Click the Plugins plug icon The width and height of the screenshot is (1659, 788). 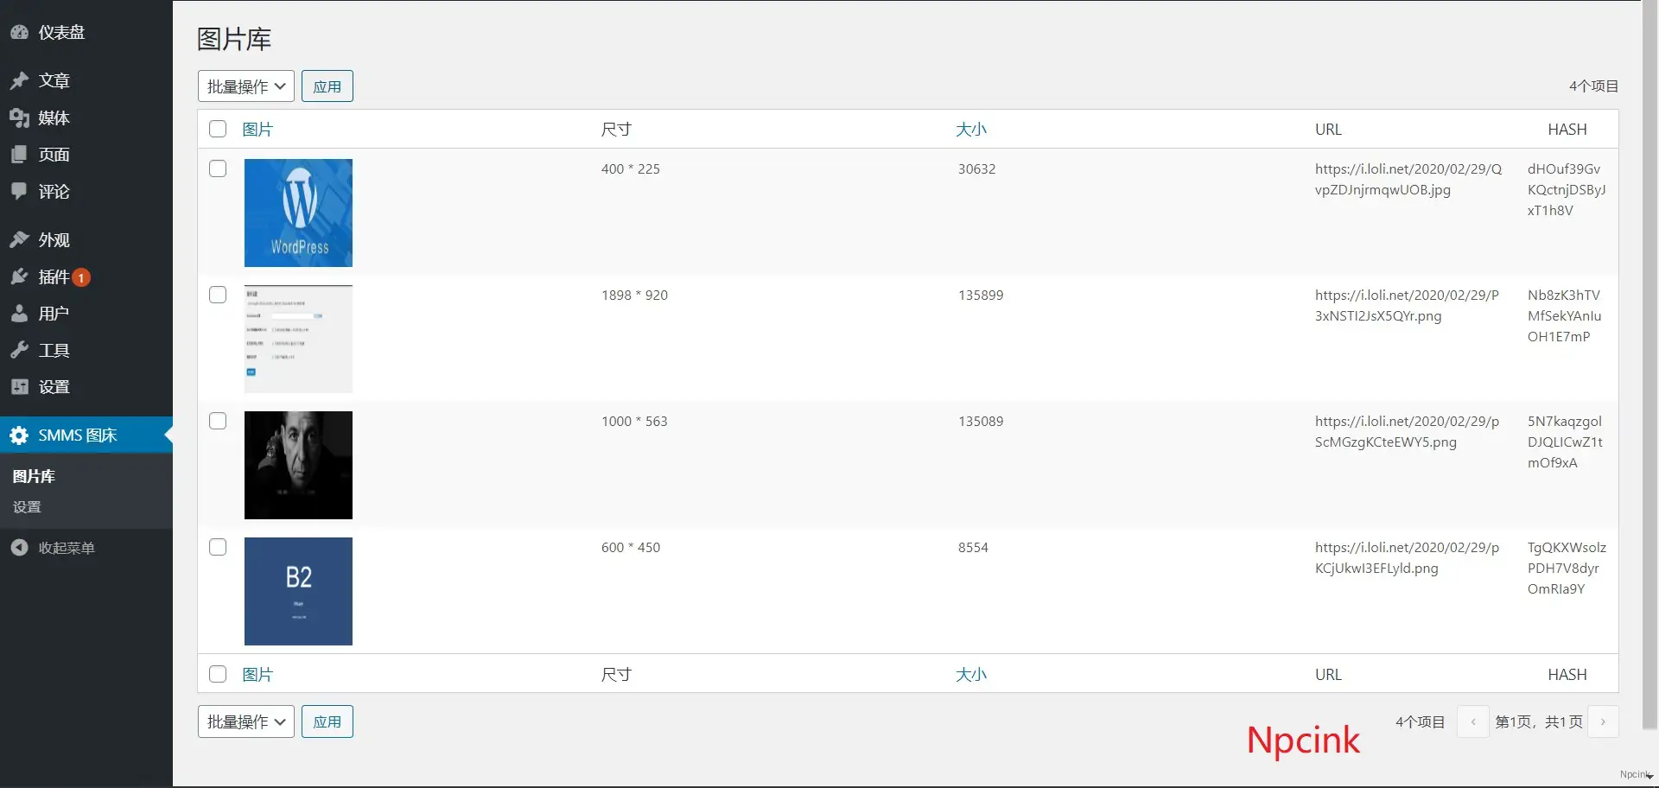pos(19,276)
